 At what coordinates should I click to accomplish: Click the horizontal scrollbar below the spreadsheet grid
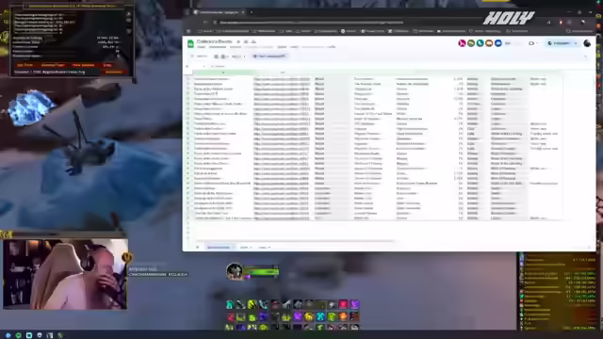click(292, 241)
